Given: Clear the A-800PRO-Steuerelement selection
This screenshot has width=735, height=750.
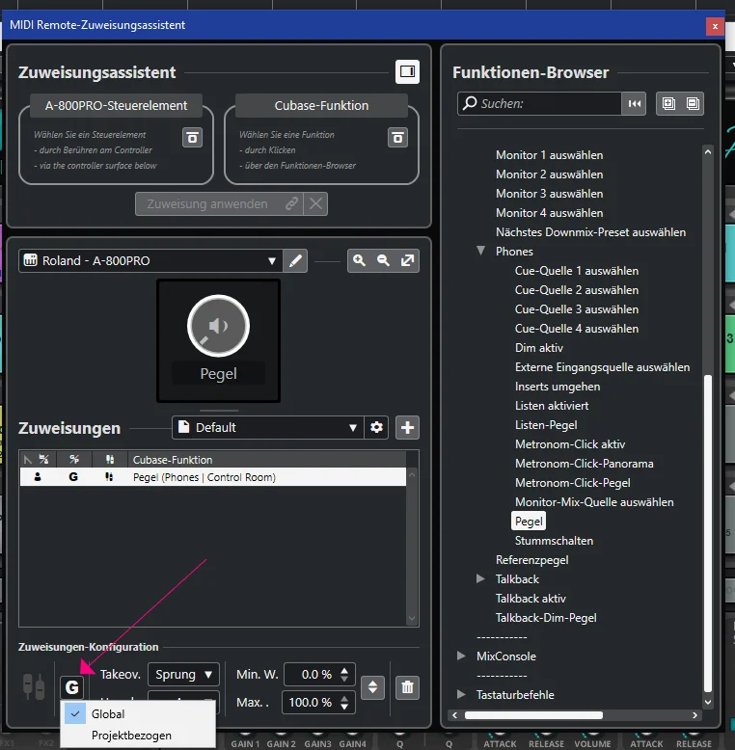Looking at the screenshot, I should click(192, 138).
